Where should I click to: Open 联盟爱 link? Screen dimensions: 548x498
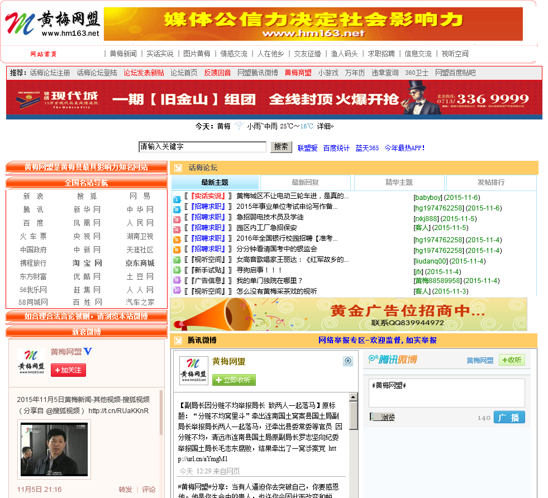coord(308,148)
